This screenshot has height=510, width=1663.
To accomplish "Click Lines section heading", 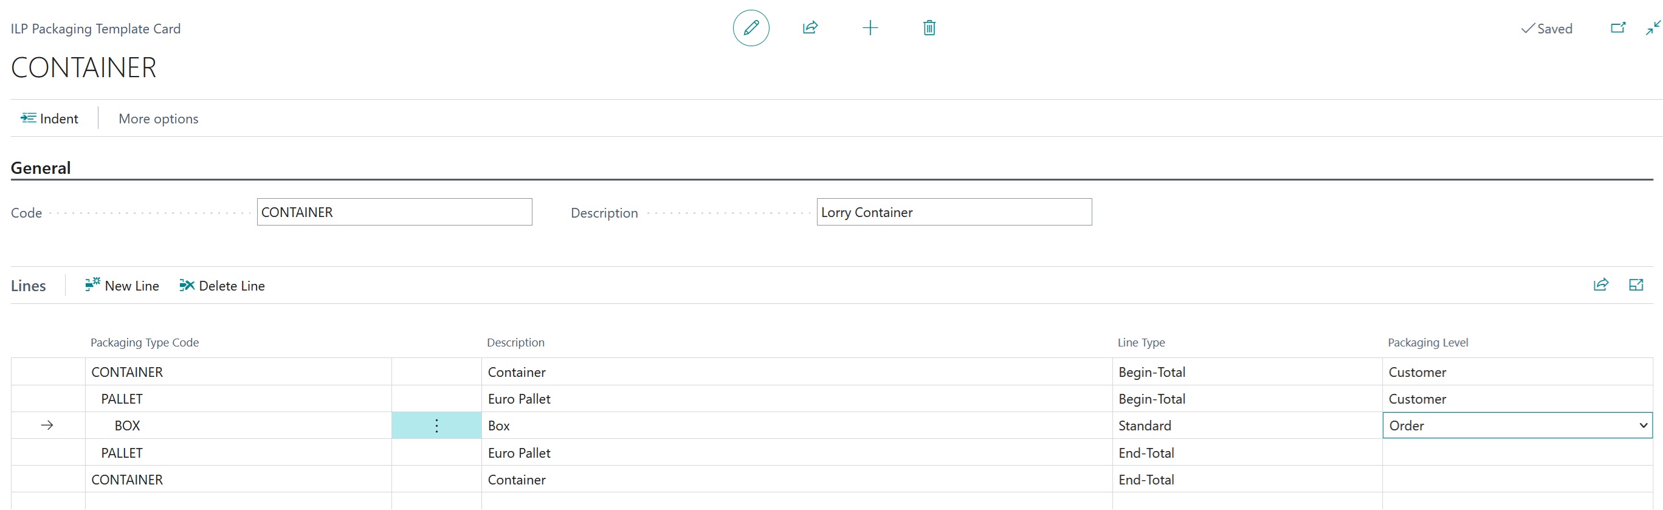I will coord(29,285).
